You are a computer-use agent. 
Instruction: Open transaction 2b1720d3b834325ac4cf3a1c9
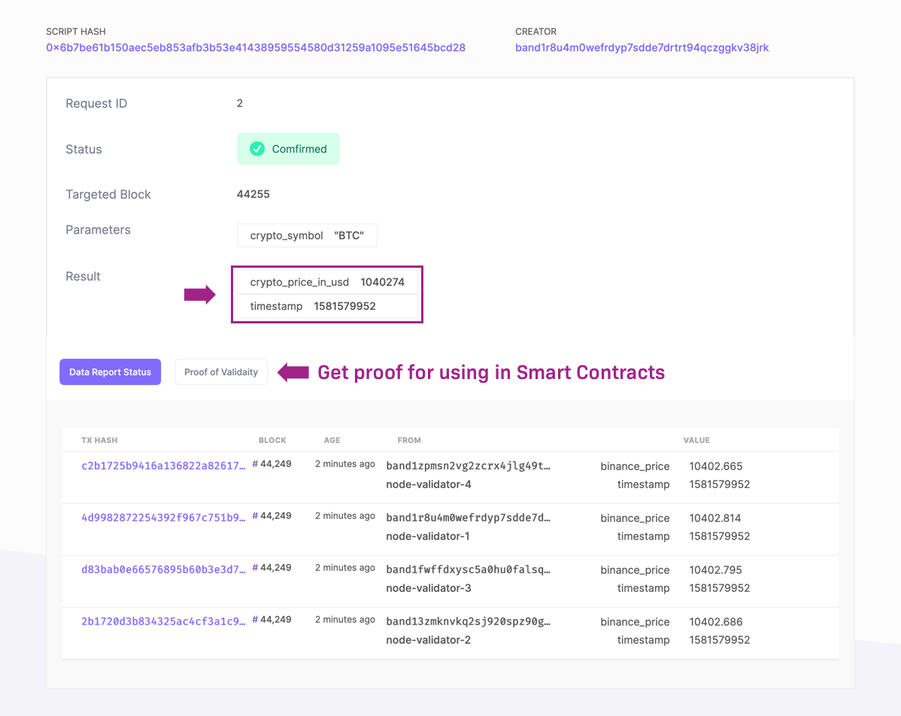[163, 621]
